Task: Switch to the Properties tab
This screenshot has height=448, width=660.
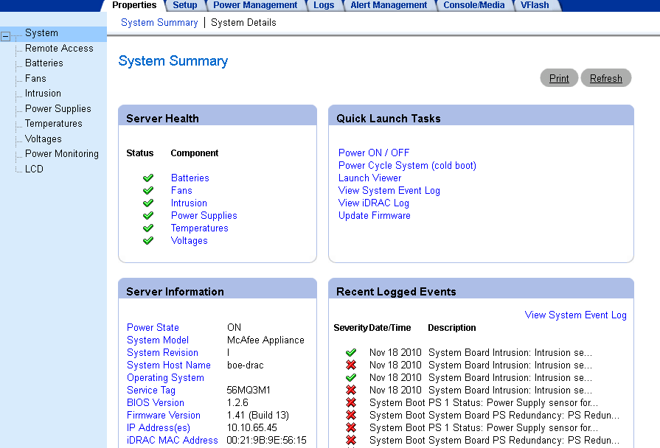Action: click(134, 5)
